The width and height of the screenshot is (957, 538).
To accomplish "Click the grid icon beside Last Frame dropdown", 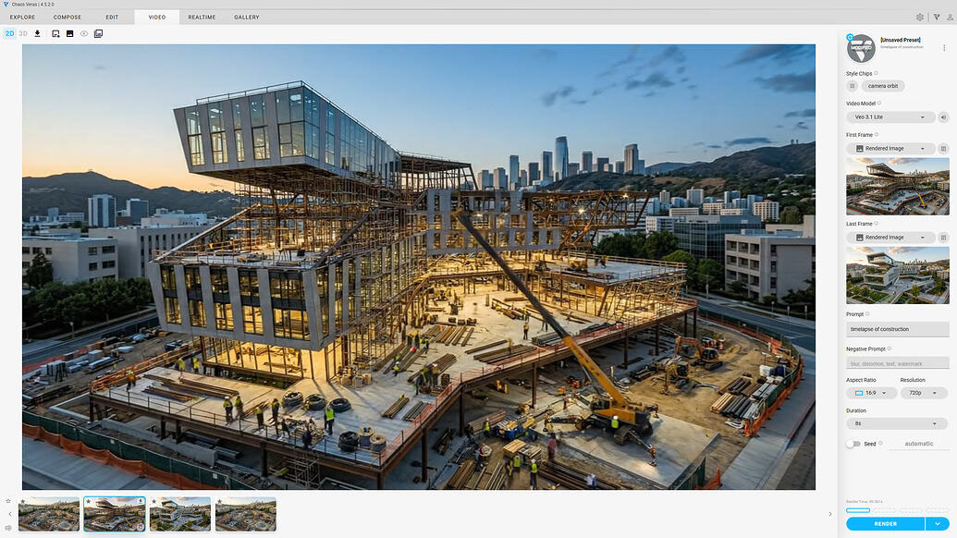I will click(x=943, y=238).
